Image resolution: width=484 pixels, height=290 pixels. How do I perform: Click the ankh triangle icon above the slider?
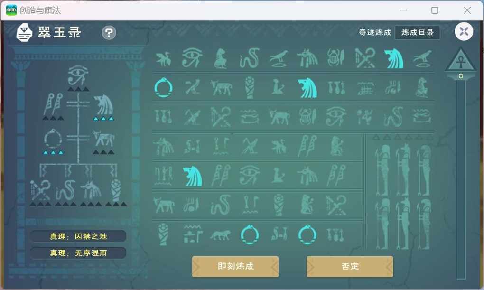pyautogui.click(x=461, y=61)
